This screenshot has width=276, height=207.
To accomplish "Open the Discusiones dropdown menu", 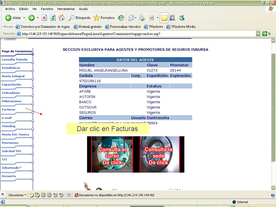I will [x=17, y=195].
